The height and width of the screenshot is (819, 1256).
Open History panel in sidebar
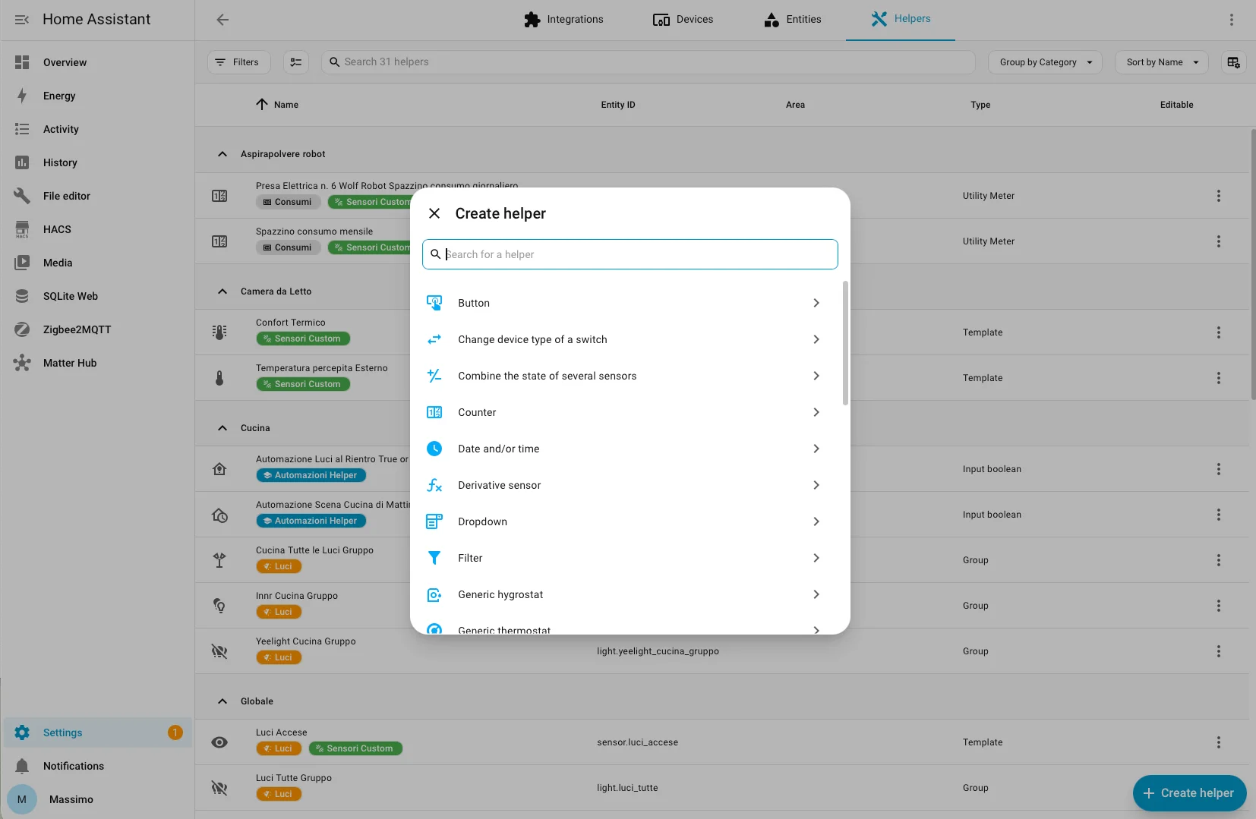point(97,162)
